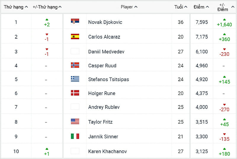Click the USA flag beside Taylor Fritz
Screen dimensions: 237x159
click(75, 121)
